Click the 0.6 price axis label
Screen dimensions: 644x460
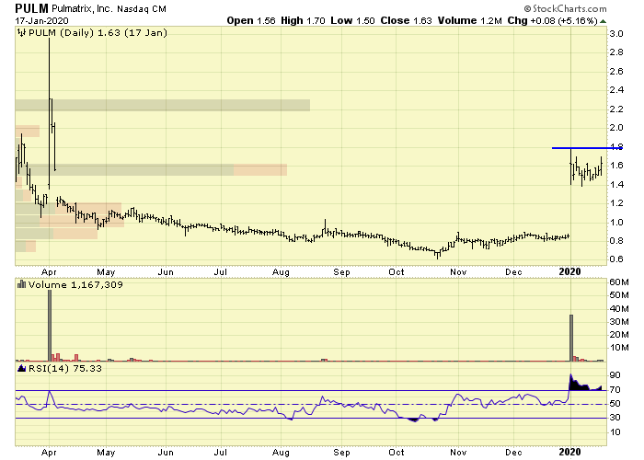tap(616, 259)
